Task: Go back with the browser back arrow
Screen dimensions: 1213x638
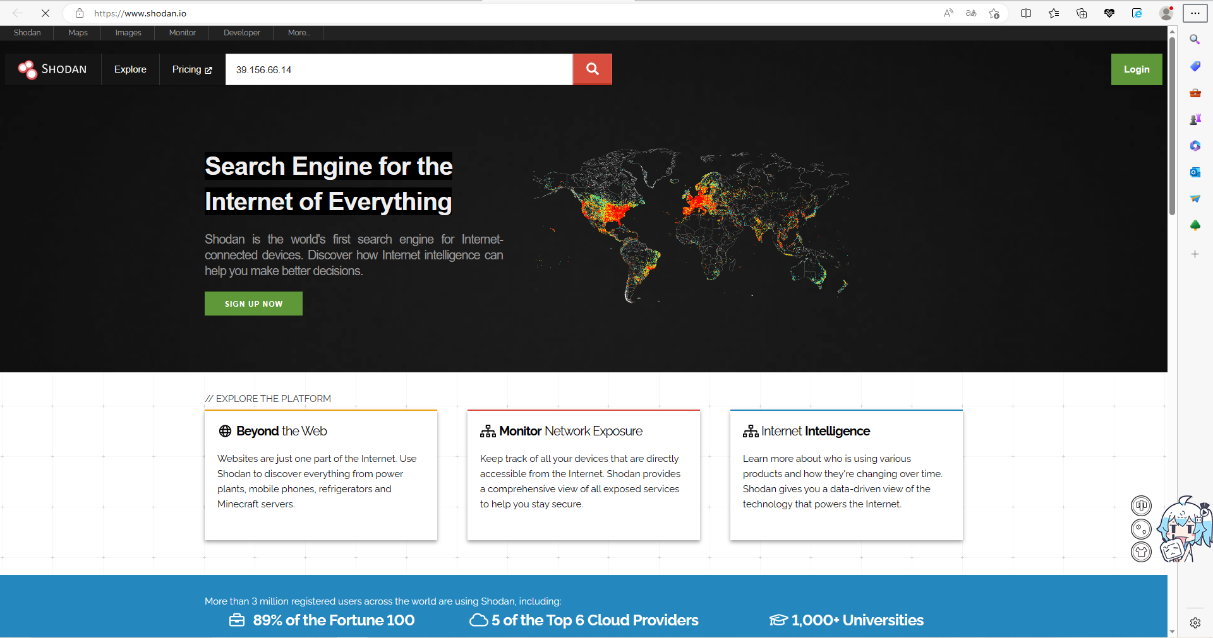Action: point(18,13)
